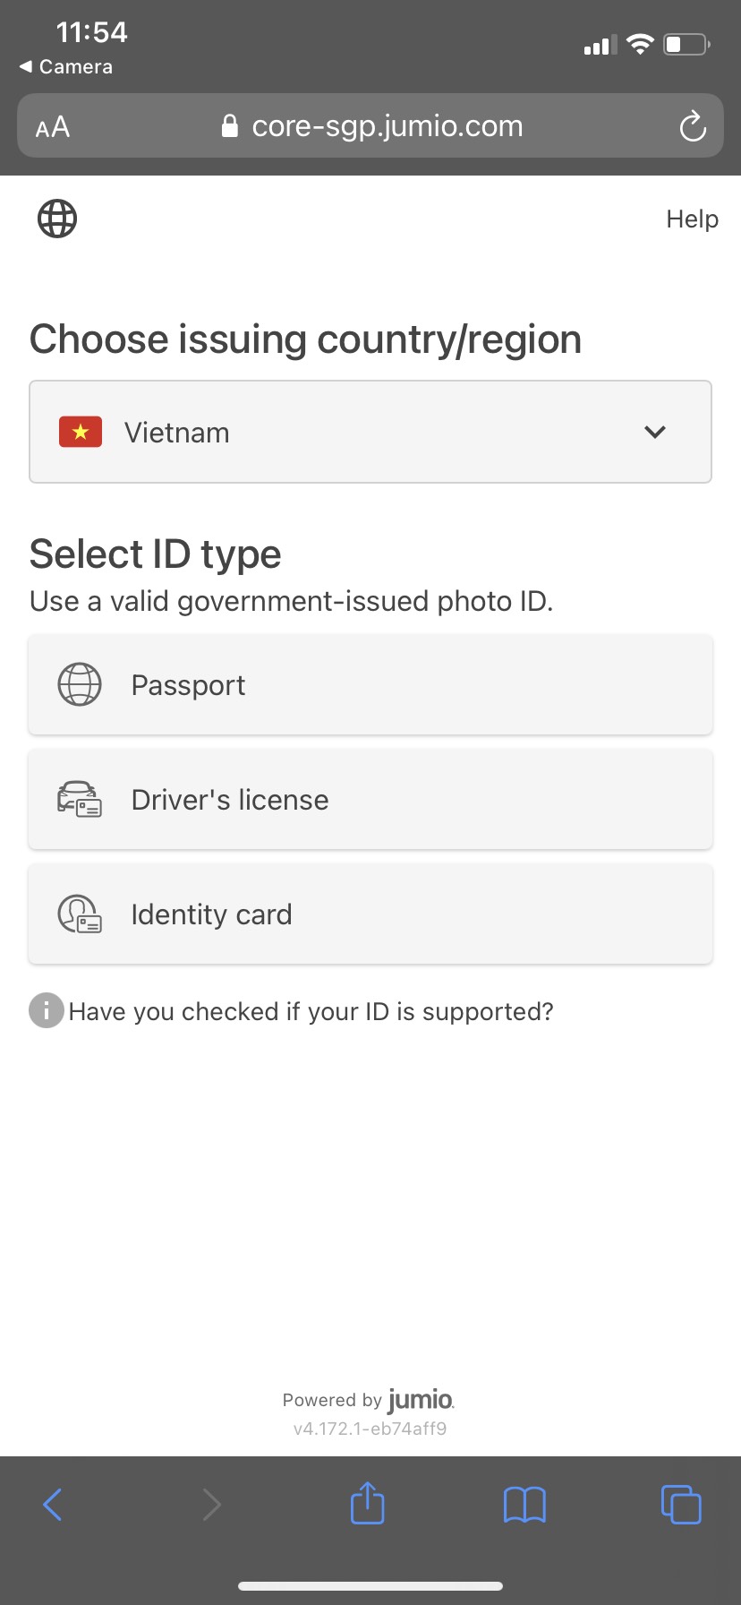Click the info circle icon
Screen dimensions: 741x1605
[47, 1011]
